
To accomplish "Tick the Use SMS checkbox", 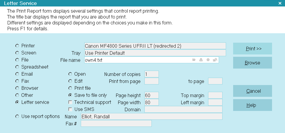I will click(70, 109).
